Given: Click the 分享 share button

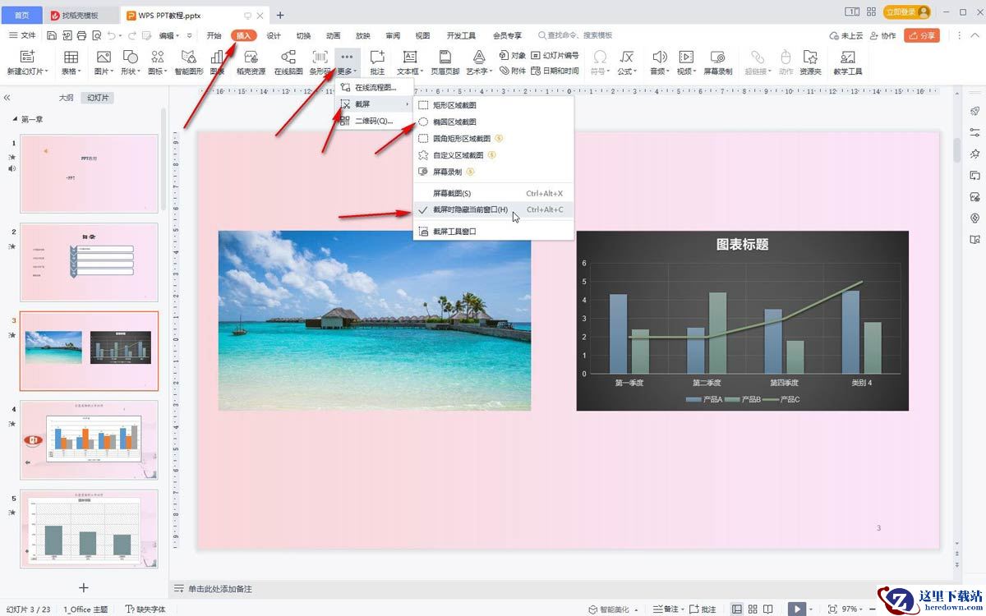Looking at the screenshot, I should point(922,35).
